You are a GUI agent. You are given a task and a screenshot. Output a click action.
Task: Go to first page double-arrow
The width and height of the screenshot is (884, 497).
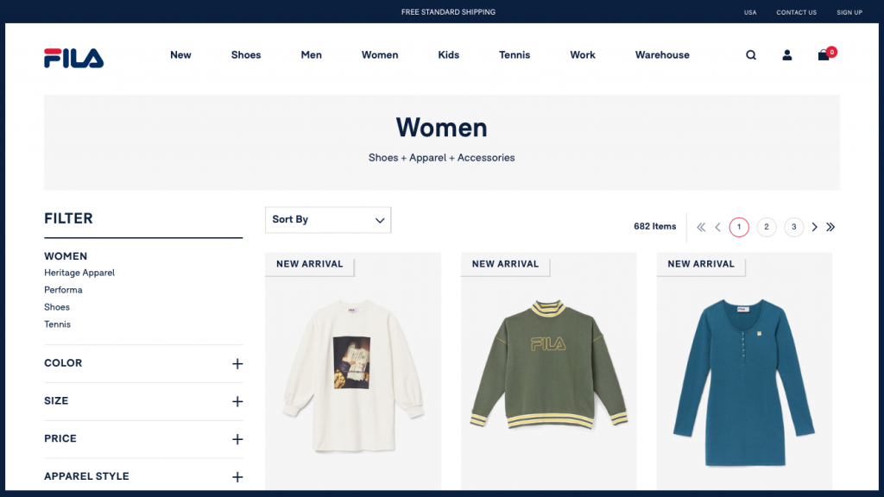tap(701, 227)
